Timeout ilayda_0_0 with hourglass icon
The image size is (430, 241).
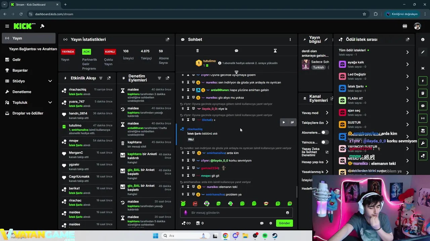pos(188,108)
